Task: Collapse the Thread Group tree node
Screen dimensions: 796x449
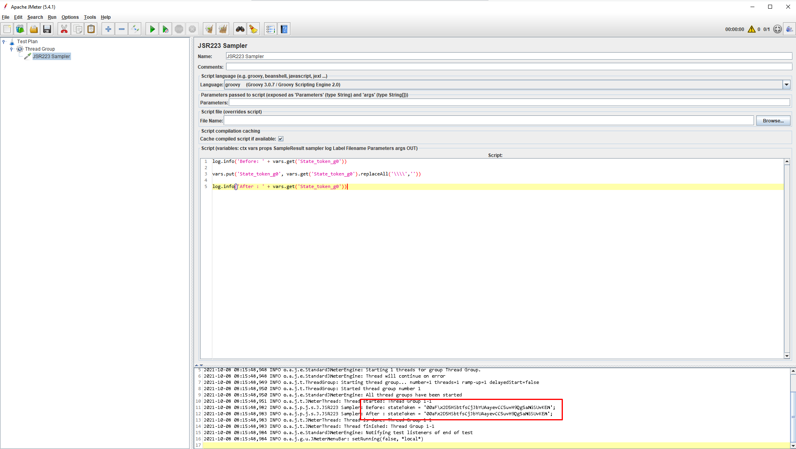Action: (x=11, y=49)
